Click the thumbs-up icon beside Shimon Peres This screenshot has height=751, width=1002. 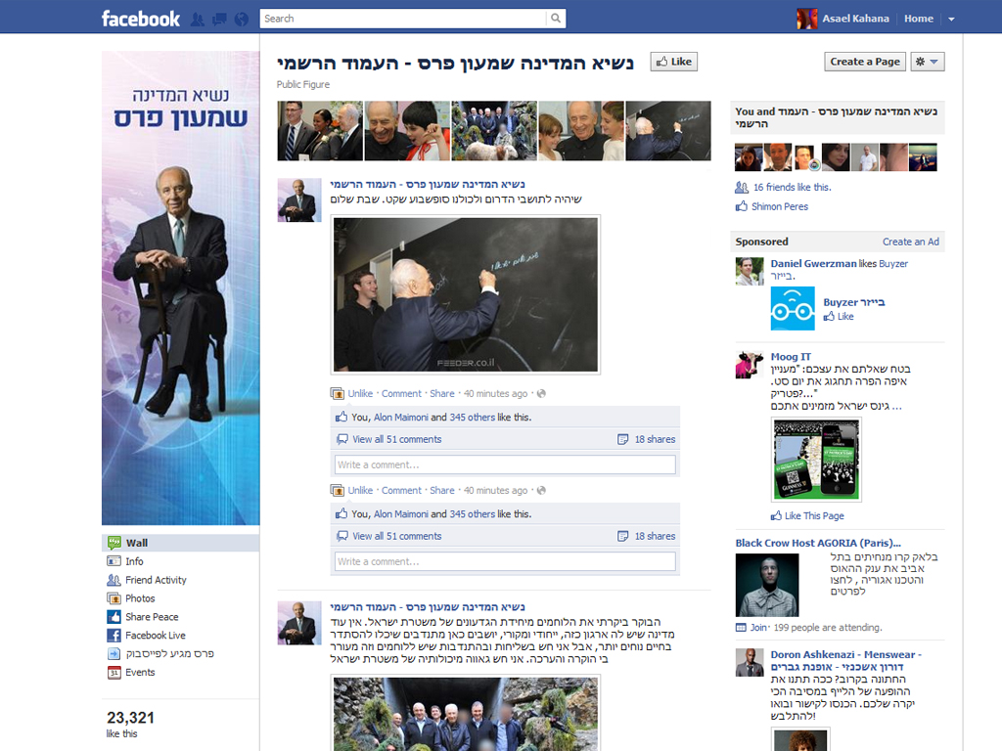click(742, 206)
